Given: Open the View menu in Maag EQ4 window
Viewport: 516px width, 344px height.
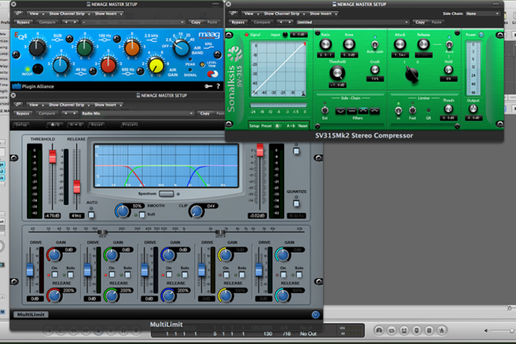Looking at the screenshot, I should pyautogui.click(x=36, y=14).
